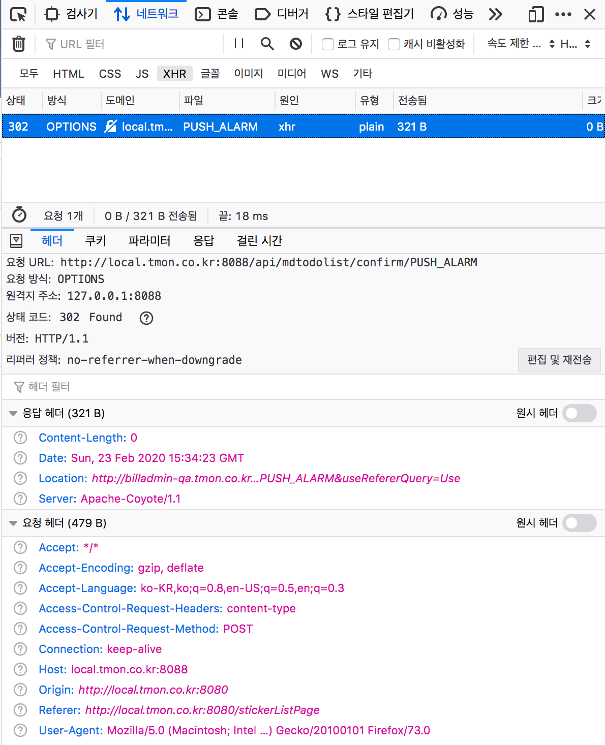605x745 pixels.
Task: Select the 네트워크 tab
Action: click(146, 14)
